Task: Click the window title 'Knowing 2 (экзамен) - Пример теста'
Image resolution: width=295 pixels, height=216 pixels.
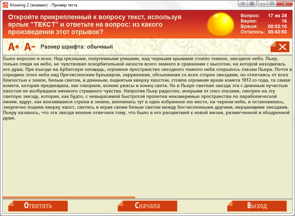Action: [x=44, y=5]
